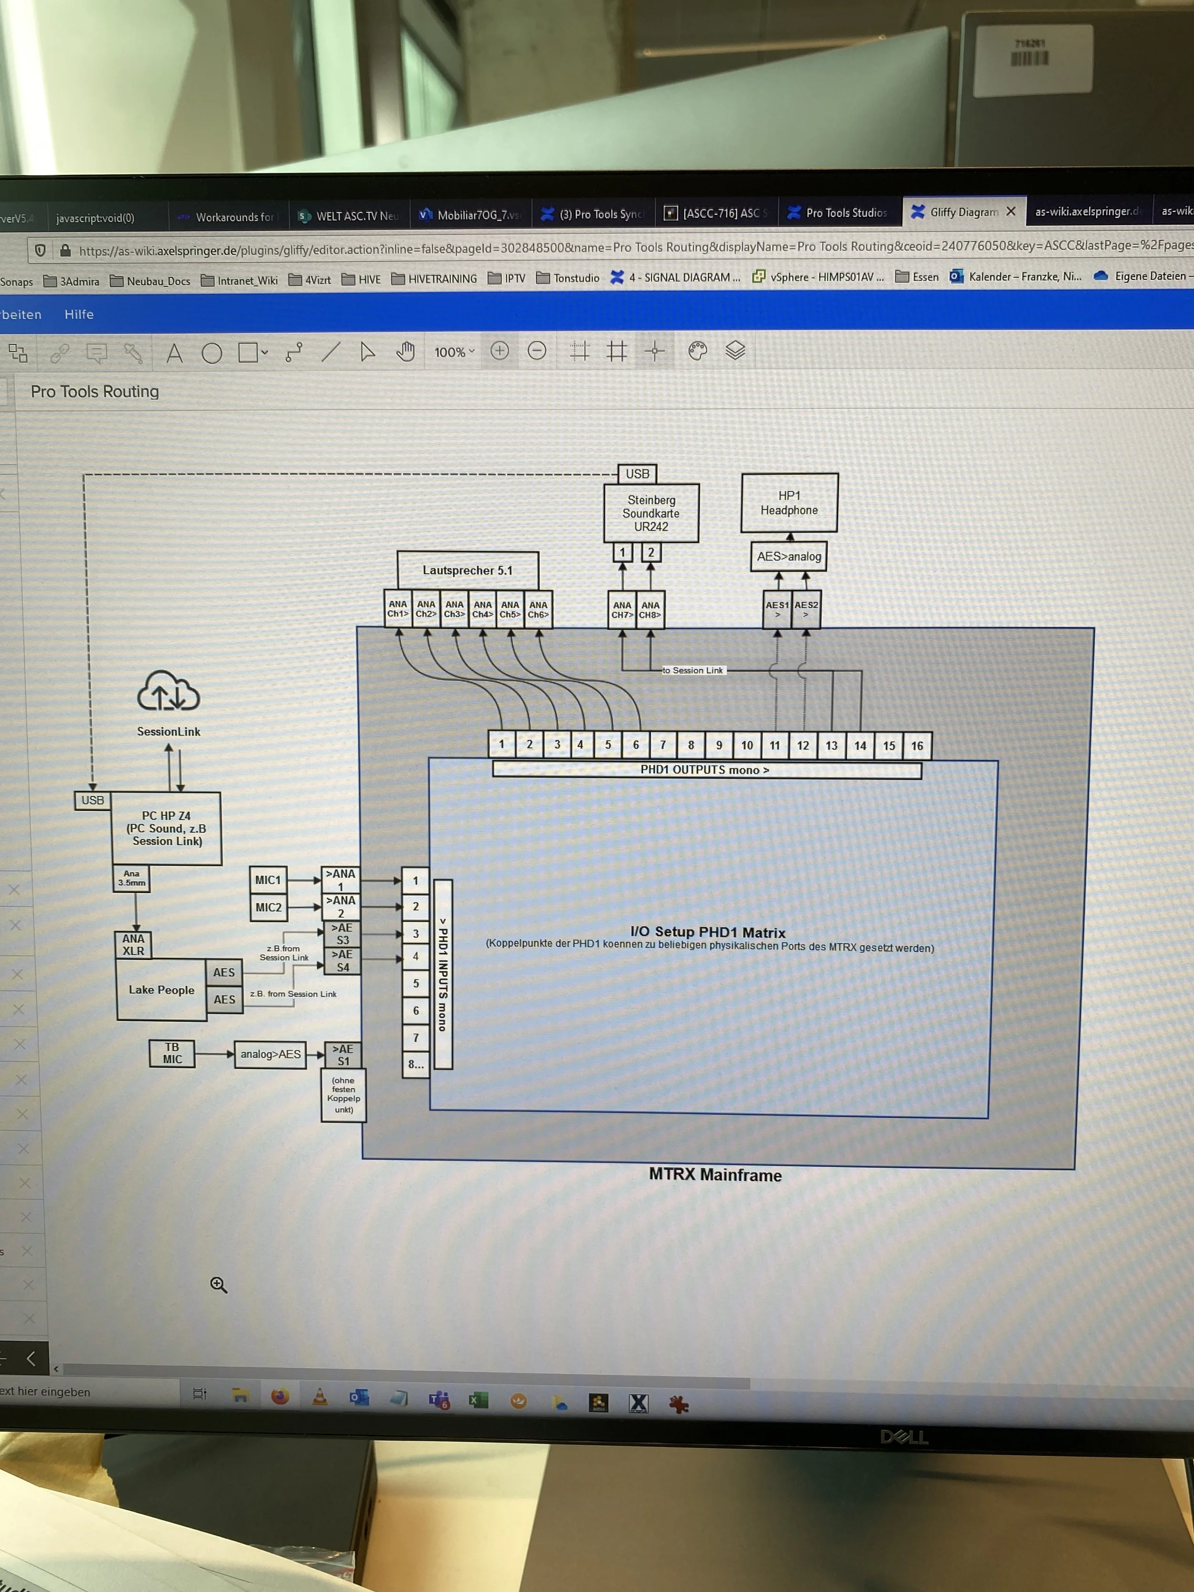1194x1592 pixels.
Task: Open the Layers panel icon
Action: (735, 351)
